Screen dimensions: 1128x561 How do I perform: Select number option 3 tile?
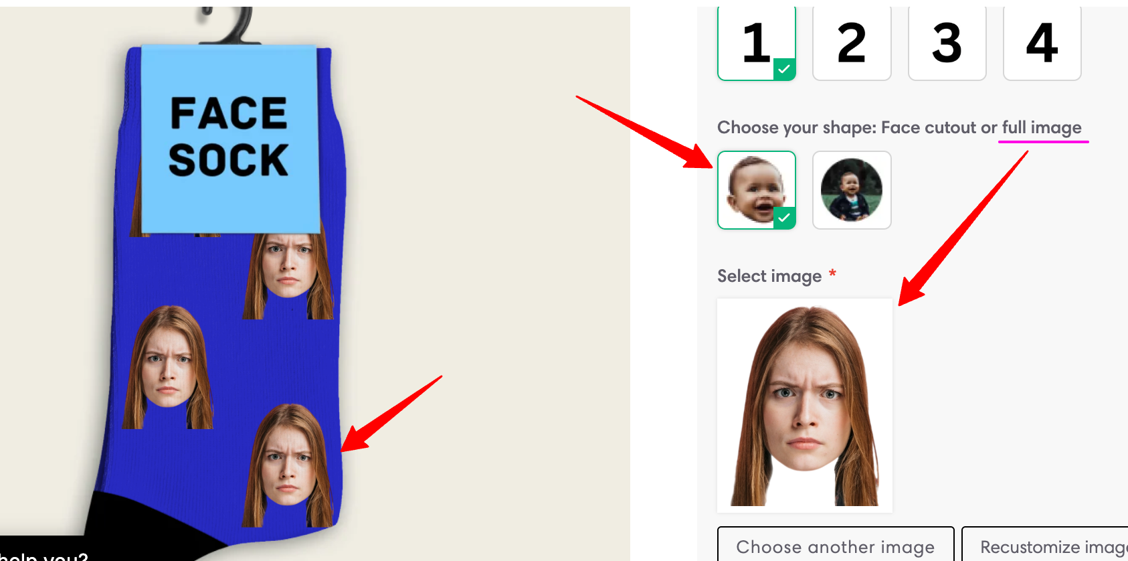(947, 44)
